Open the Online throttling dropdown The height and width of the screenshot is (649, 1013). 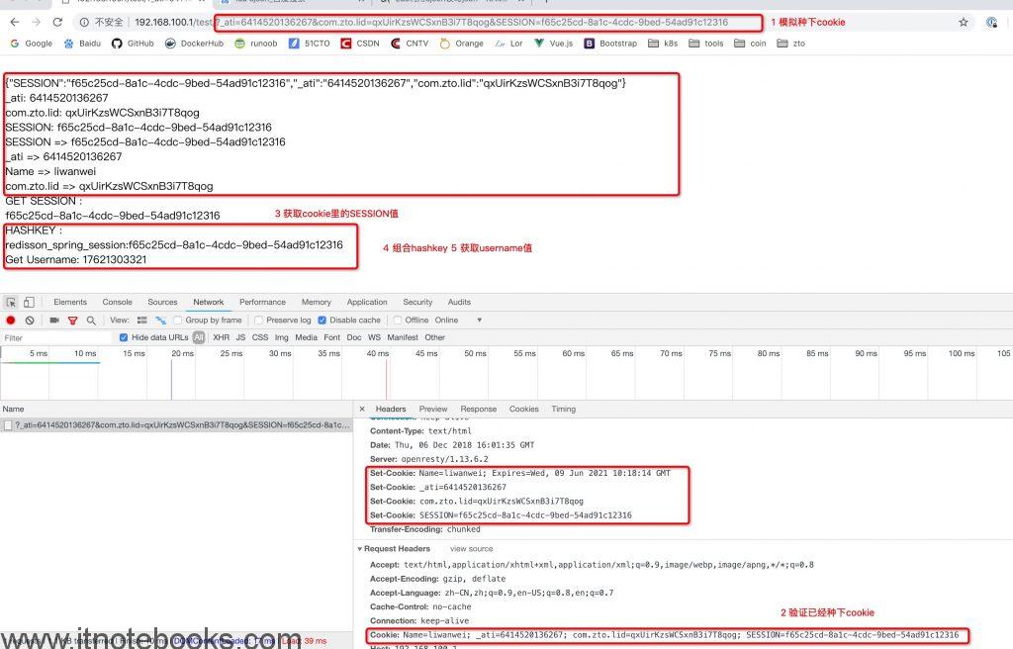click(x=459, y=320)
